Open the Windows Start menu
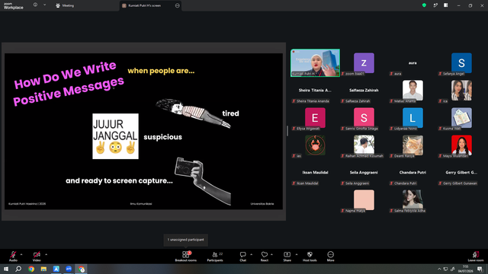The width and height of the screenshot is (488, 274). click(x=6, y=269)
